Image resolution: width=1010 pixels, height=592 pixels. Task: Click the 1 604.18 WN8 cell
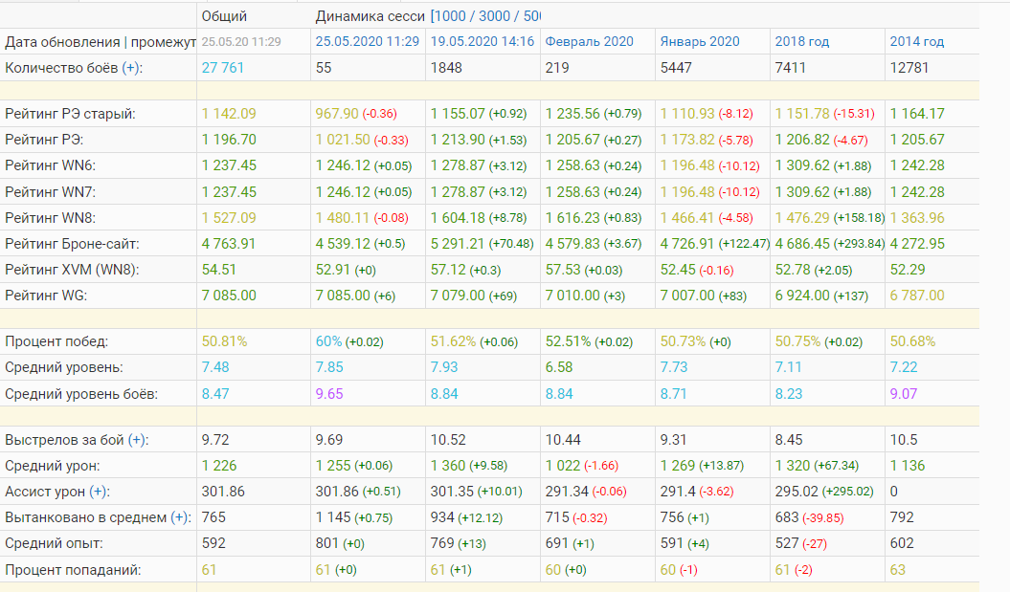point(458,217)
